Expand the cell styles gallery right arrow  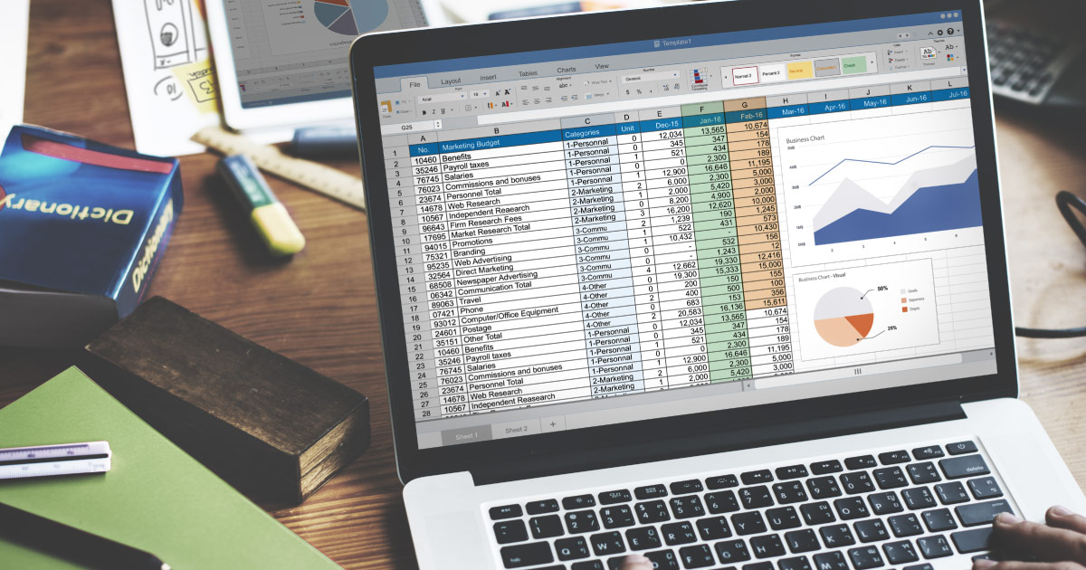872,63
